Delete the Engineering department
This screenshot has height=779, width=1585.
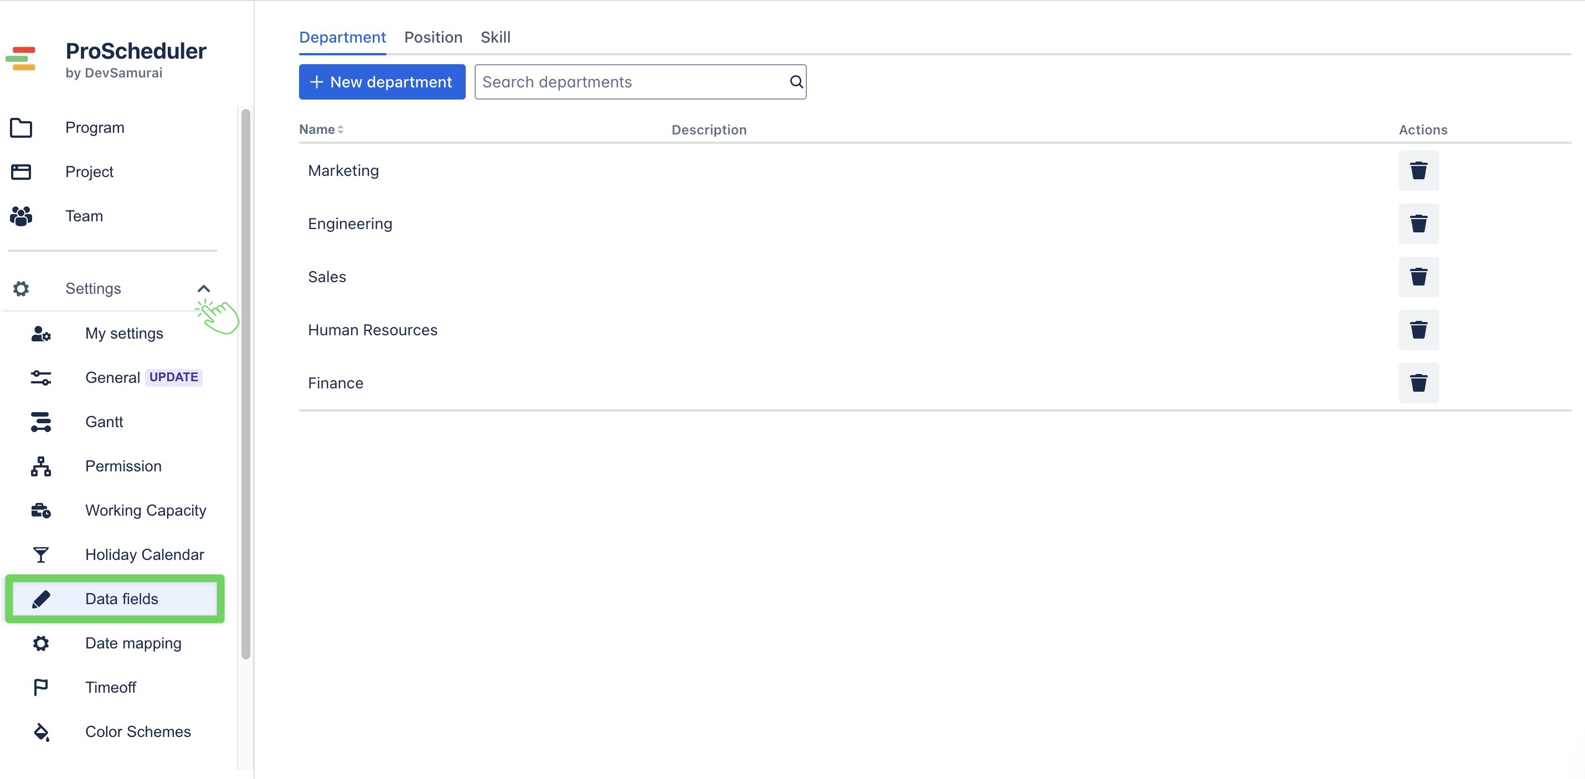pos(1418,224)
